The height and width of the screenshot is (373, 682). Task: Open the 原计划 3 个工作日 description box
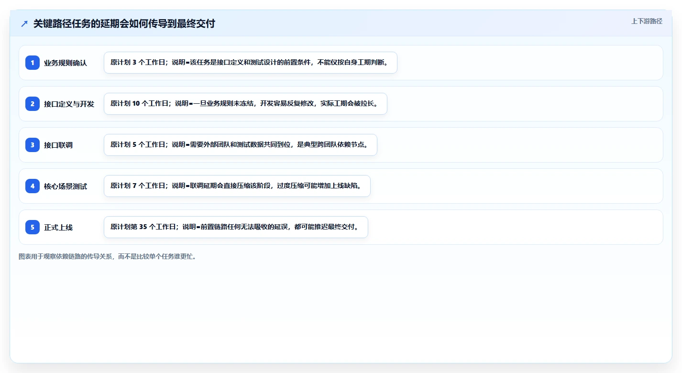251,63
